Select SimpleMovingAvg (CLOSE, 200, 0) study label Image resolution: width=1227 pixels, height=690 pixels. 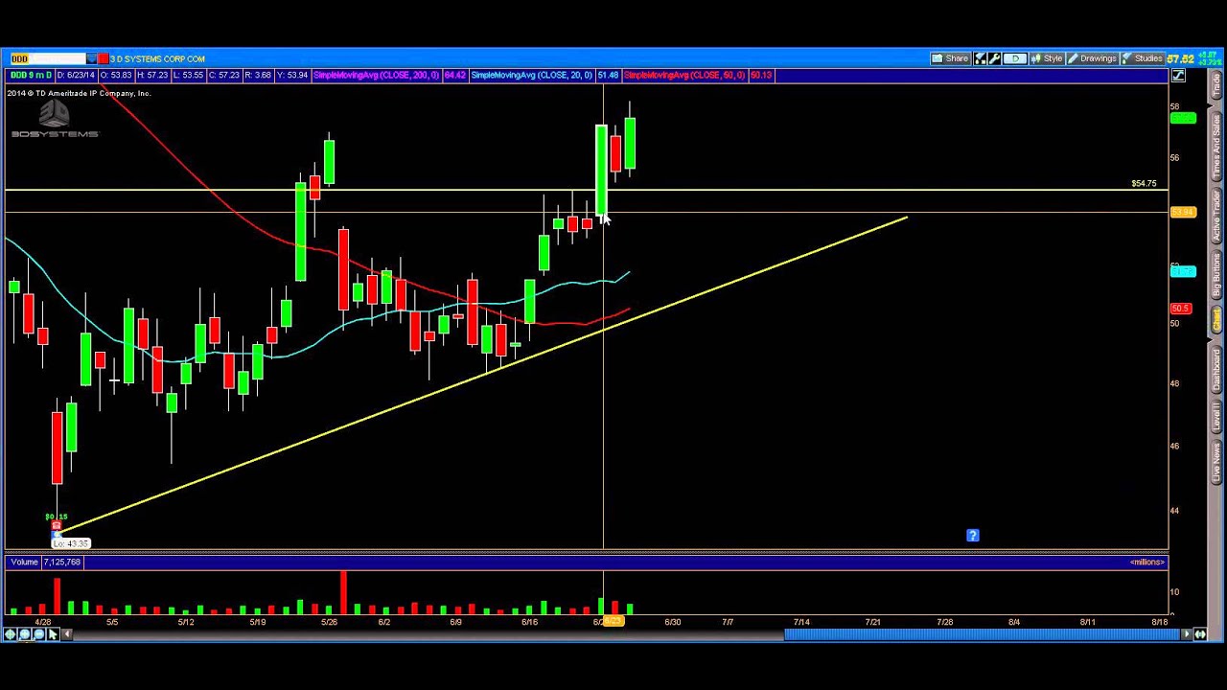[x=376, y=75]
